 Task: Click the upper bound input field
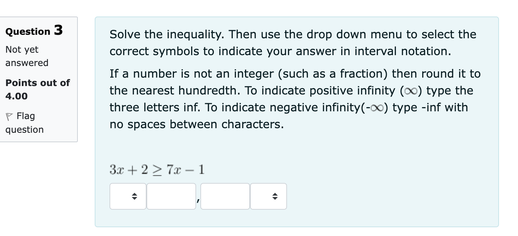(x=225, y=196)
